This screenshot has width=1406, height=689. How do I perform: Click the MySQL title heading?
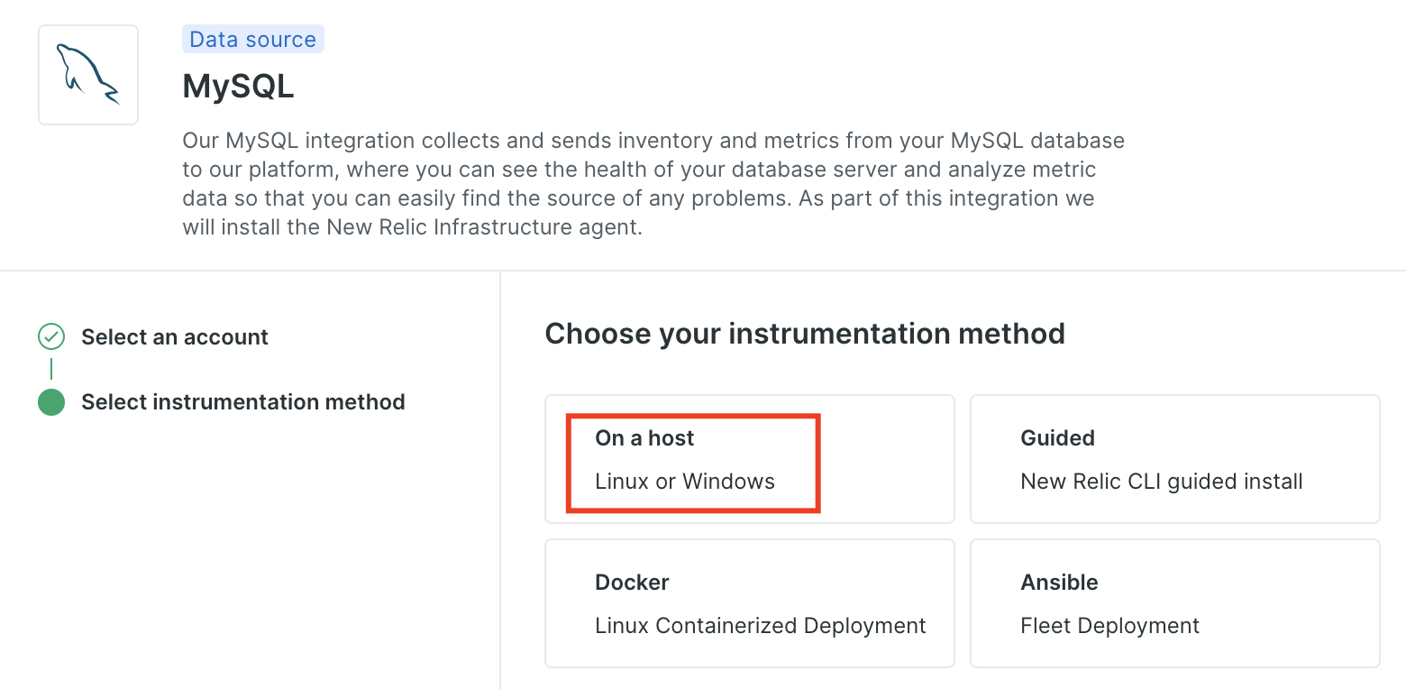click(x=238, y=87)
